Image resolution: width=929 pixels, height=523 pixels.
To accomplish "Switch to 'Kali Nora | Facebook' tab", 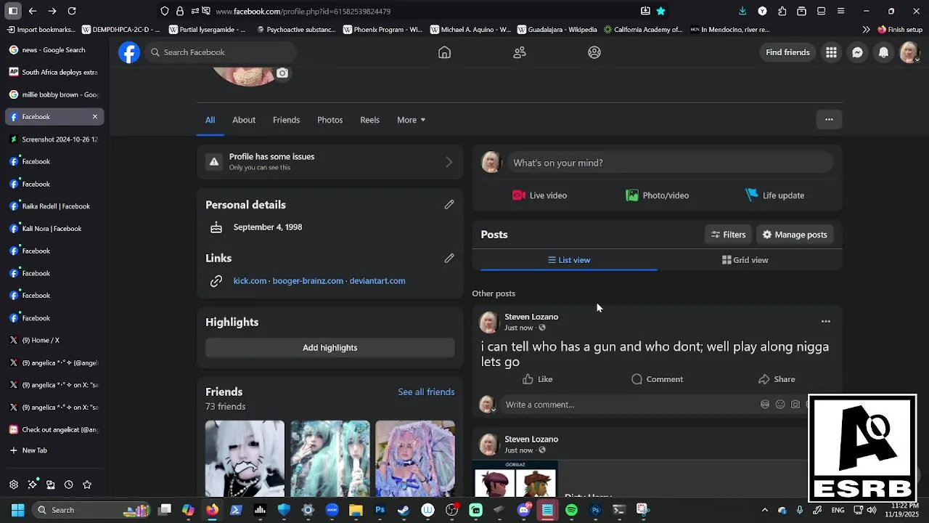I will pyautogui.click(x=54, y=229).
